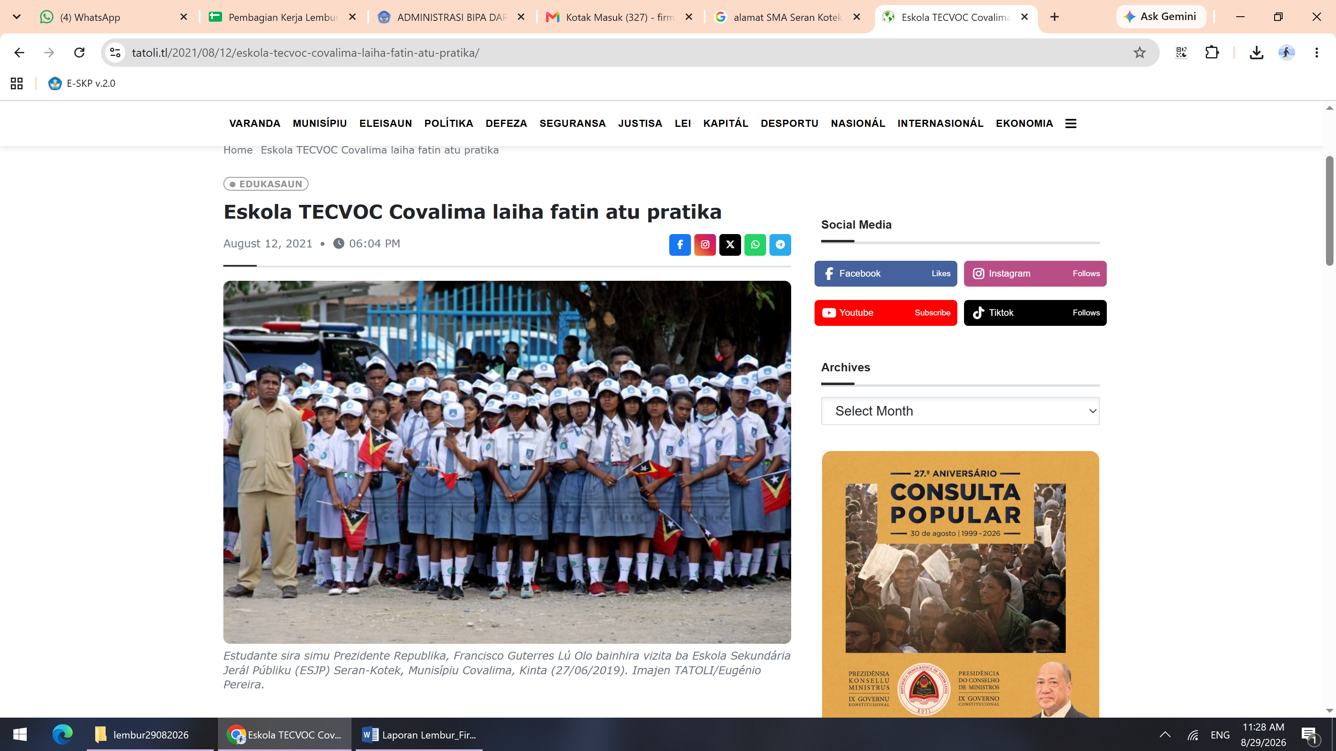Open the JUSTISA menu item
Screen dimensions: 1336x751
tap(640, 123)
